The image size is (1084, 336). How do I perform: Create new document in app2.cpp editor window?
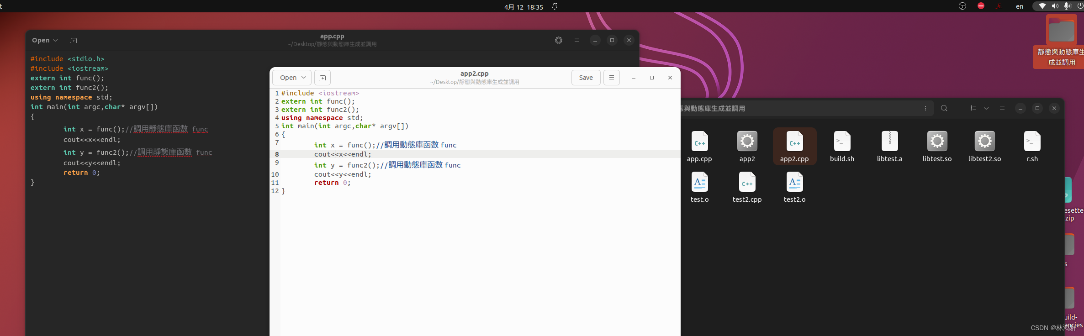pyautogui.click(x=323, y=78)
